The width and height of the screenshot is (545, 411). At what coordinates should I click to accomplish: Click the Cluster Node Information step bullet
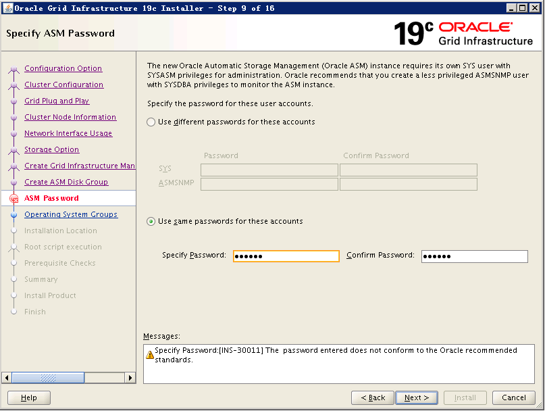tap(14, 118)
